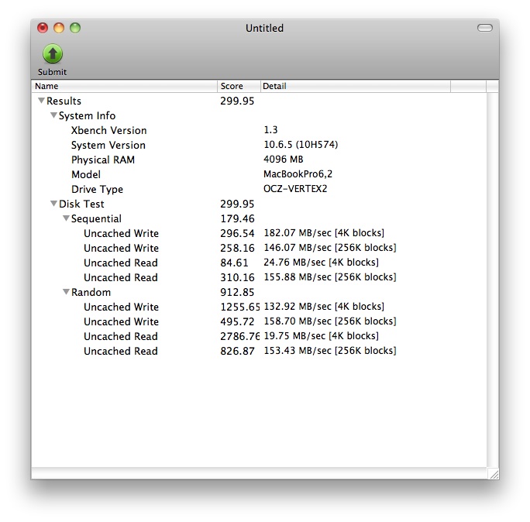530x522 pixels.
Task: Click the Score column header
Action: tap(239, 86)
